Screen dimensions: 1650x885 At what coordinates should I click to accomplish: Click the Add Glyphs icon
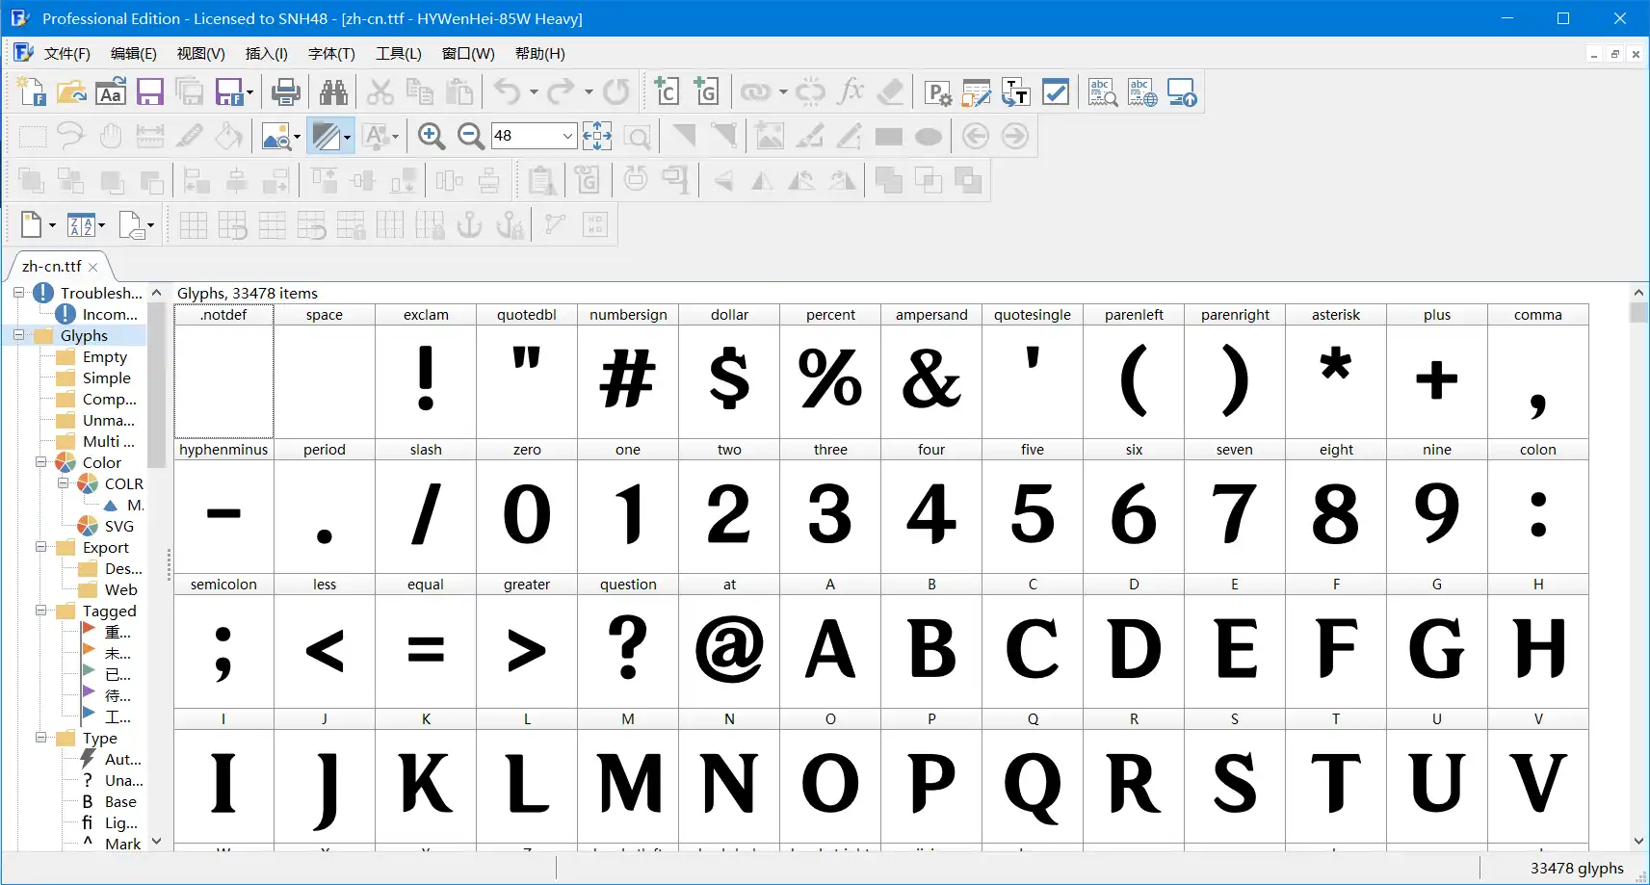706,92
